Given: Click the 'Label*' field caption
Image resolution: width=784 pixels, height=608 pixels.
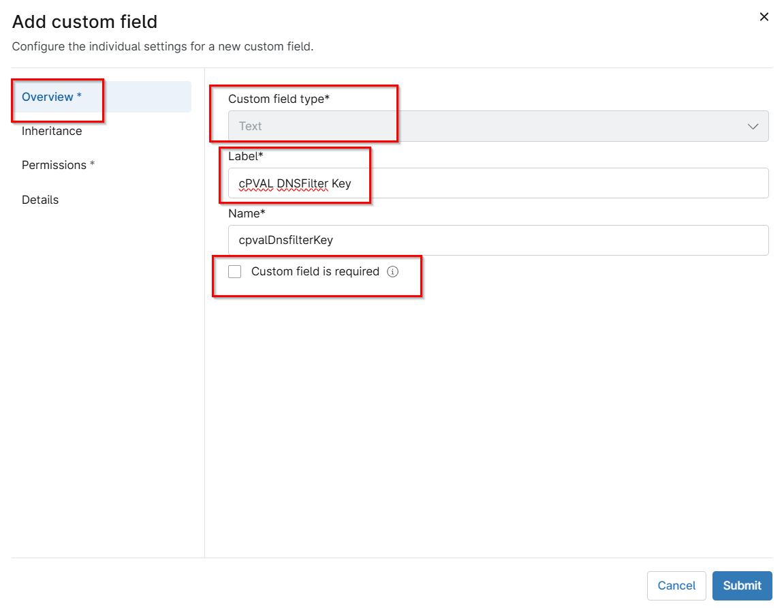Looking at the screenshot, I should pos(245,156).
